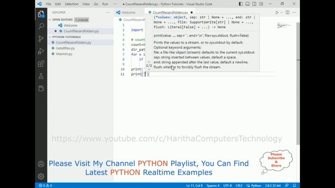
Task: Open the Testing flask view
Action: coord(41,76)
